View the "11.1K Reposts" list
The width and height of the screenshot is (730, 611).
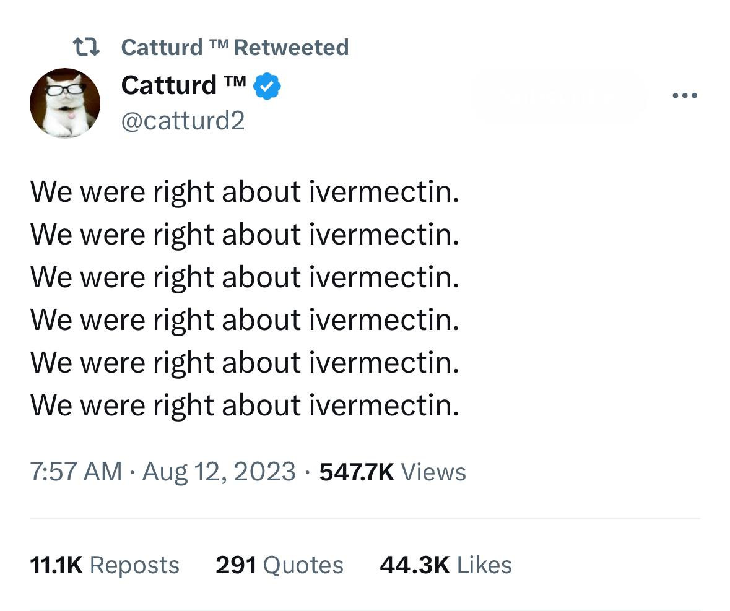click(105, 565)
